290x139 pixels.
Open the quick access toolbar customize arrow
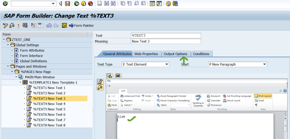109,86
